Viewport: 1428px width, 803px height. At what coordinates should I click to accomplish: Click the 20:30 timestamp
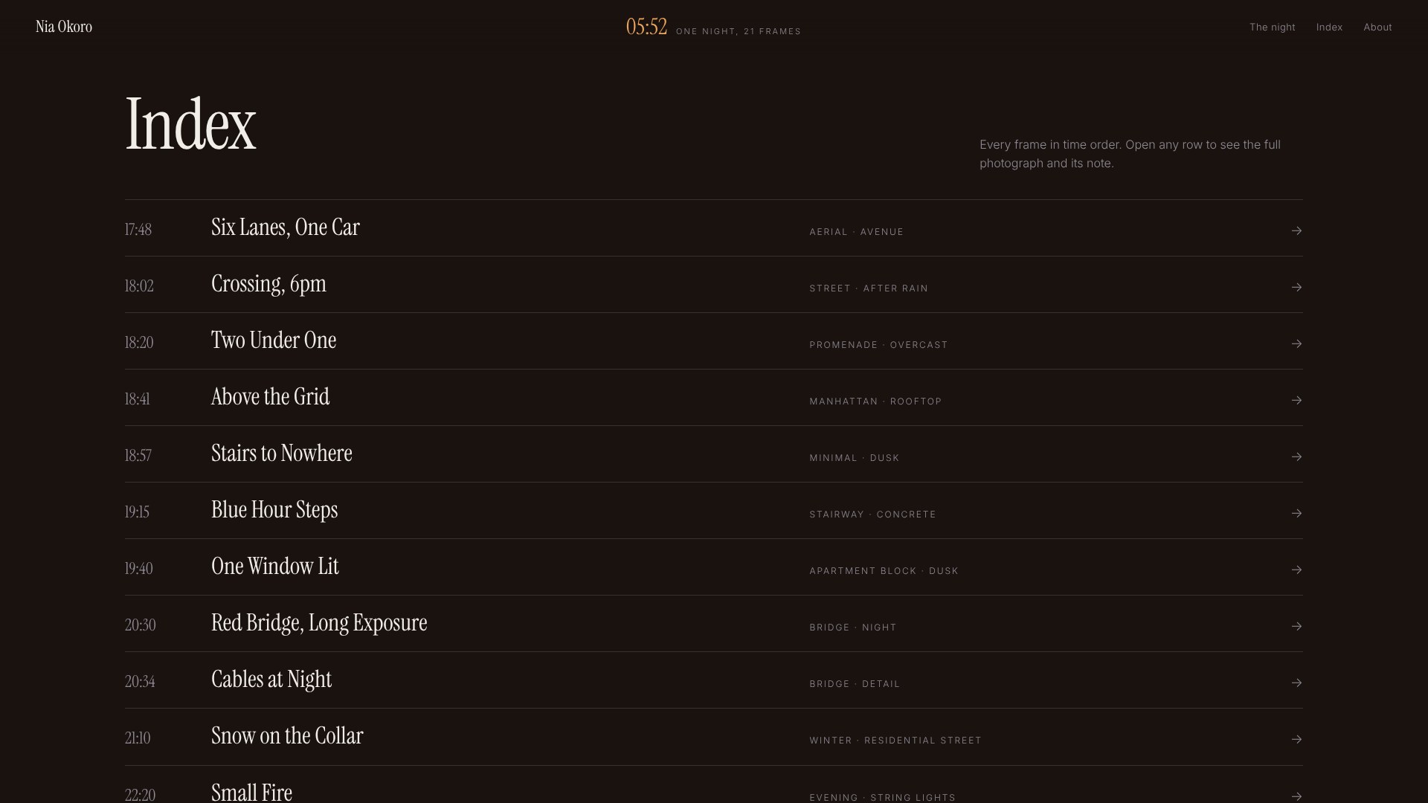click(141, 625)
